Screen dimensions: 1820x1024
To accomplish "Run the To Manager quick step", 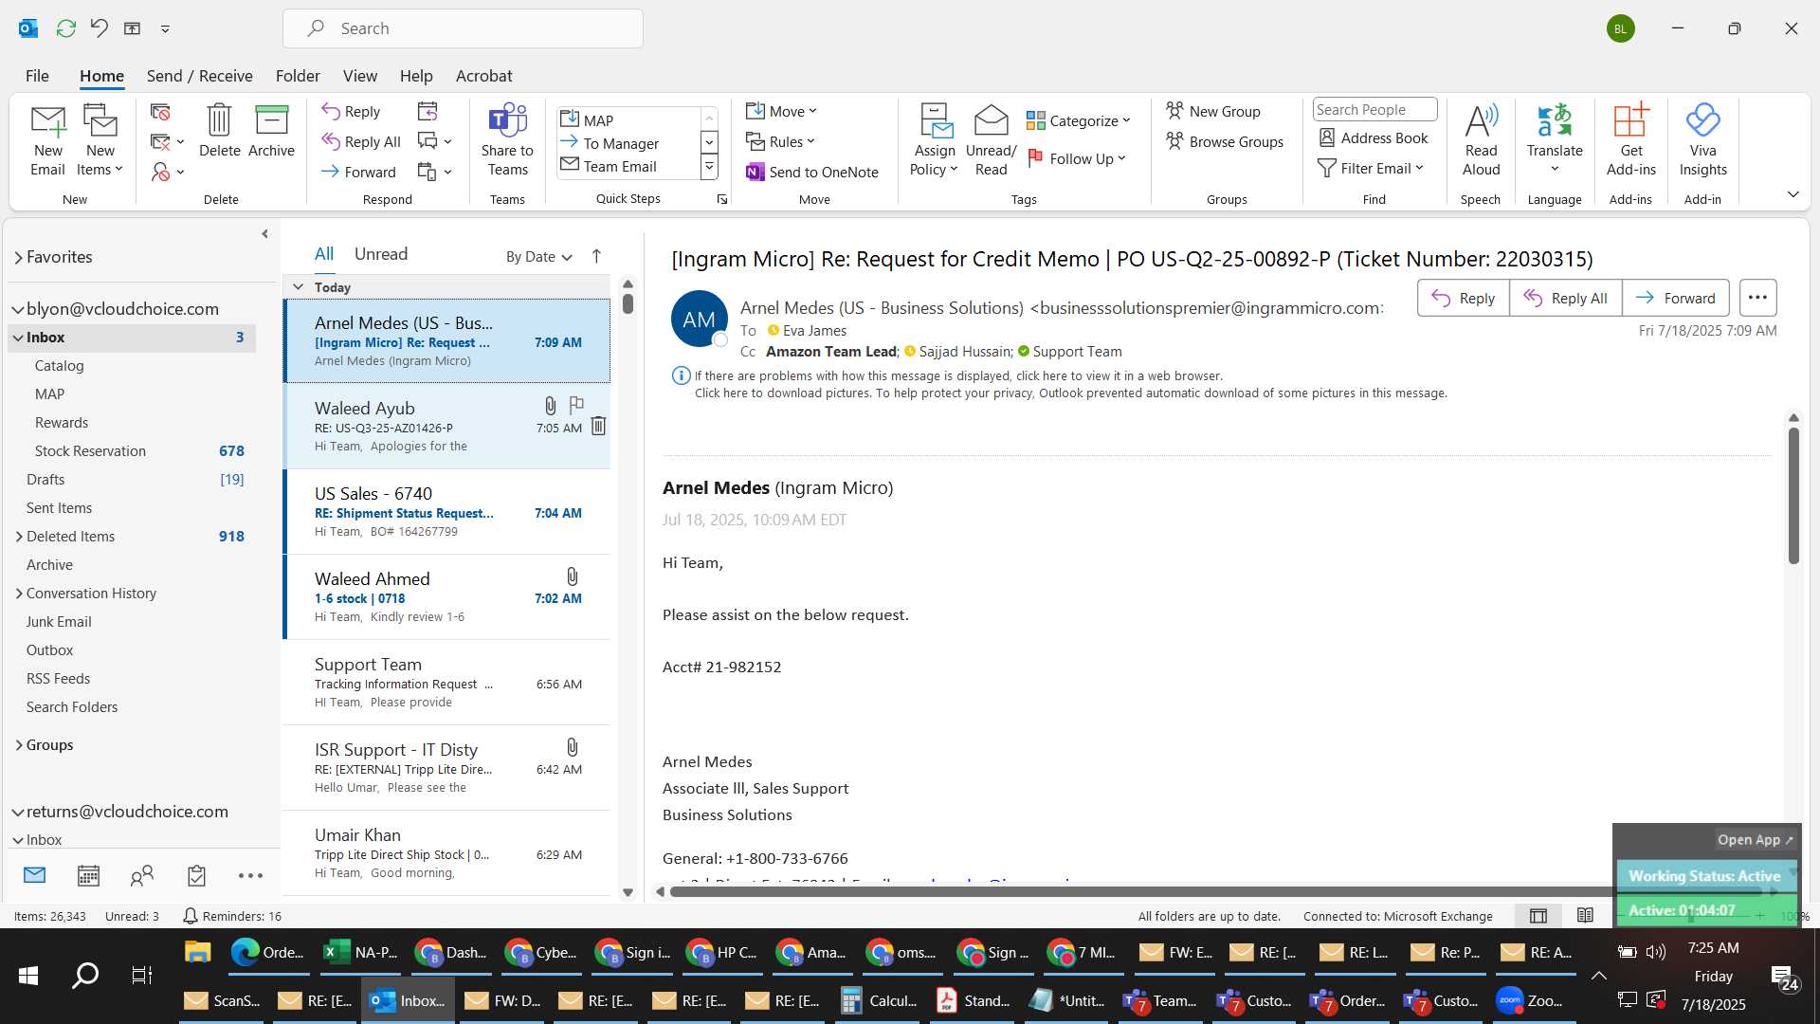I will point(621,143).
